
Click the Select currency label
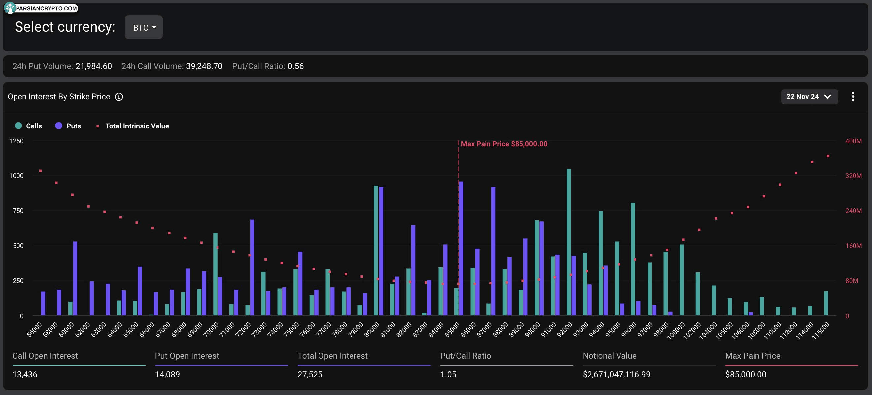[65, 27]
